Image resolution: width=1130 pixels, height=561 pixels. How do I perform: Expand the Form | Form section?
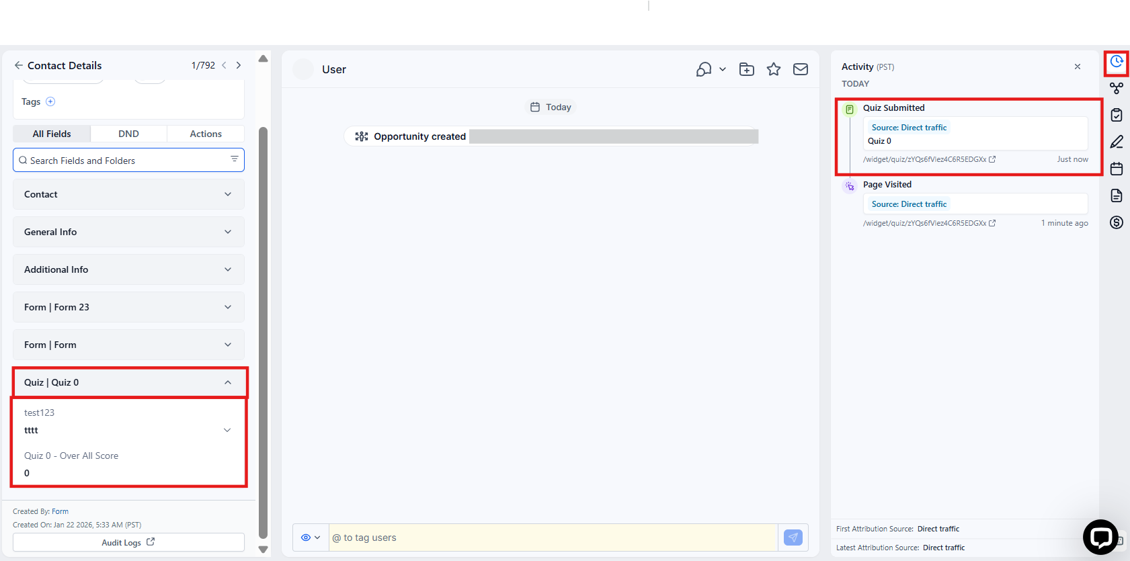pos(128,345)
